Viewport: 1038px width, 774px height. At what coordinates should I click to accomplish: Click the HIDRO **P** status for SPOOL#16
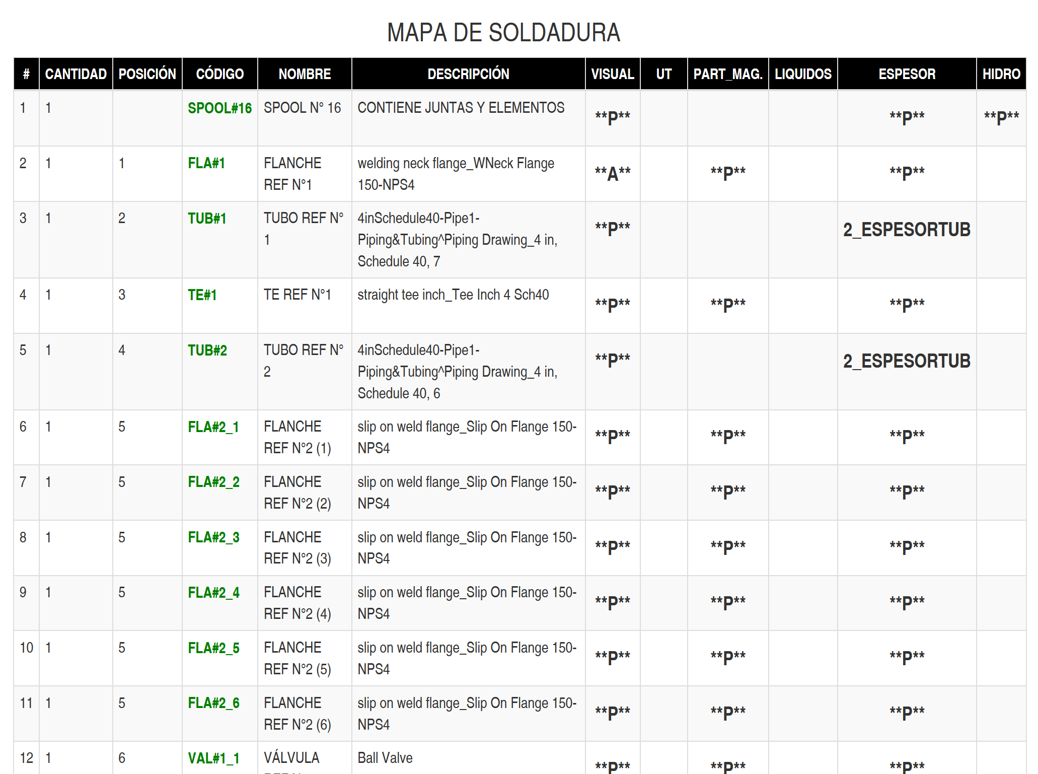1001,117
